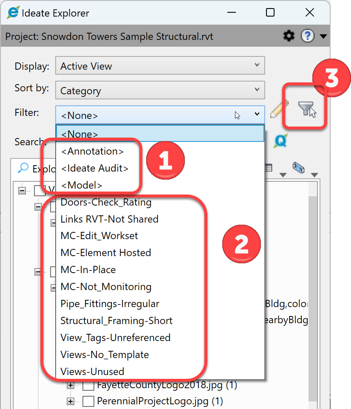Open help via the question mark icon
The height and width of the screenshot is (409, 351).
(307, 36)
